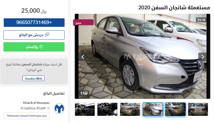
Task: Click the main silver Changan car photo
Action: click(x=142, y=56)
